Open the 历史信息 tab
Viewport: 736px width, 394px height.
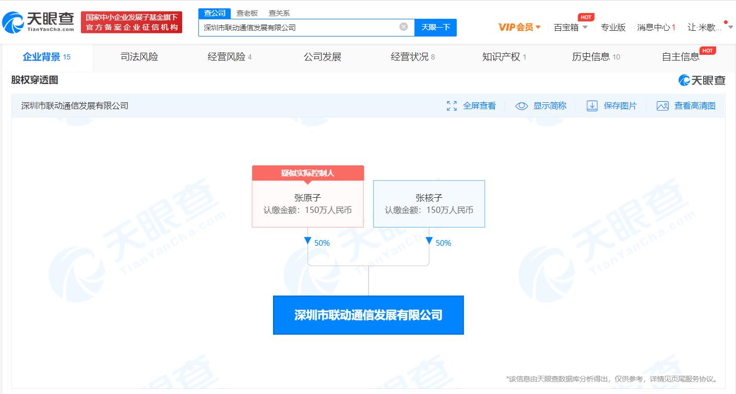pos(596,57)
